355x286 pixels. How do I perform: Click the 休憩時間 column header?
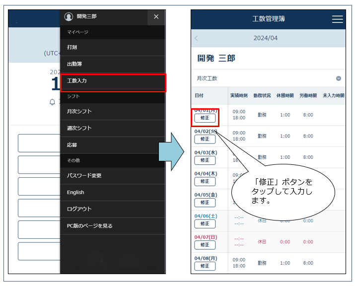(285, 95)
